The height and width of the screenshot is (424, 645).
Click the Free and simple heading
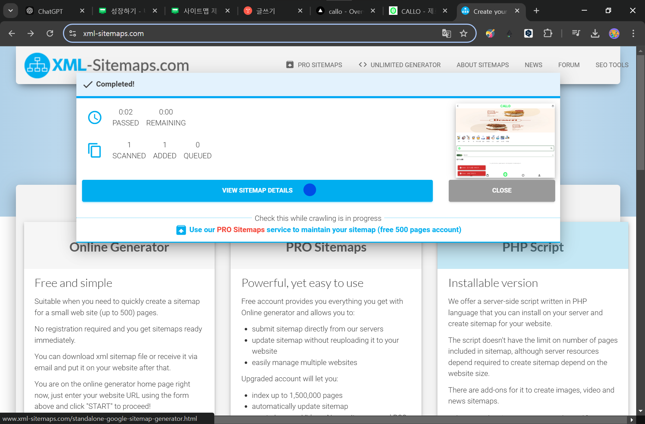click(x=73, y=283)
